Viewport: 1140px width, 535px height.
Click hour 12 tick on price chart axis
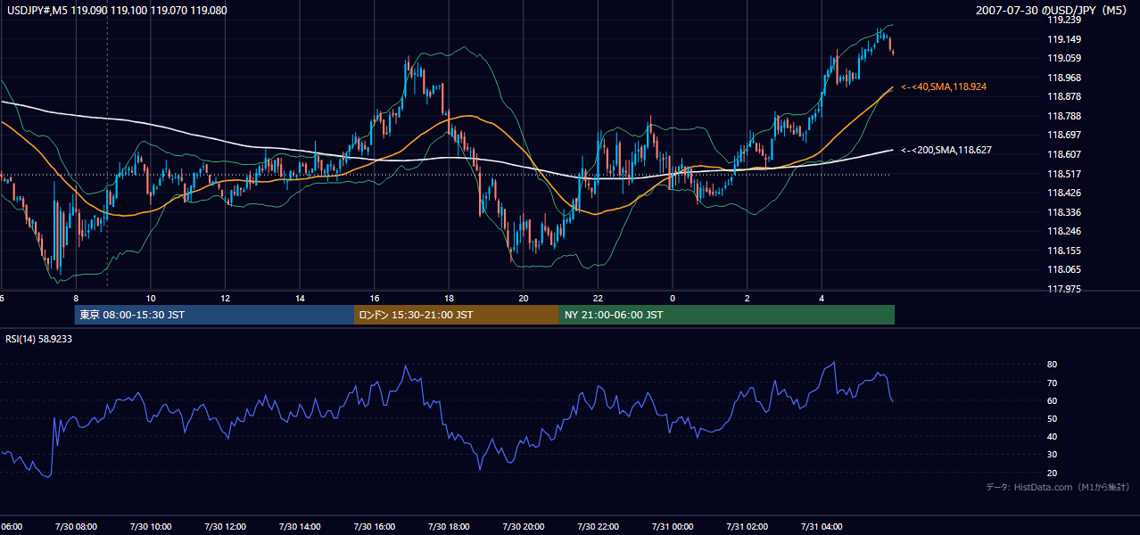point(225,298)
